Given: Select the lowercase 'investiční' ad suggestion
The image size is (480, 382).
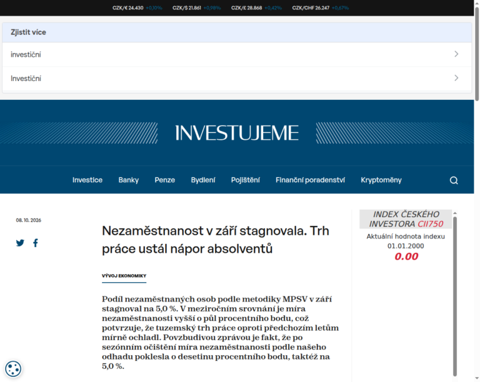Looking at the screenshot, I should [x=237, y=54].
